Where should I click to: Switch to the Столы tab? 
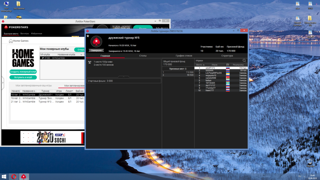click(143, 56)
